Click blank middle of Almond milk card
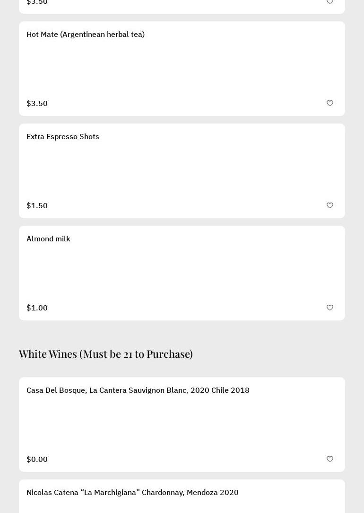 [x=182, y=273]
